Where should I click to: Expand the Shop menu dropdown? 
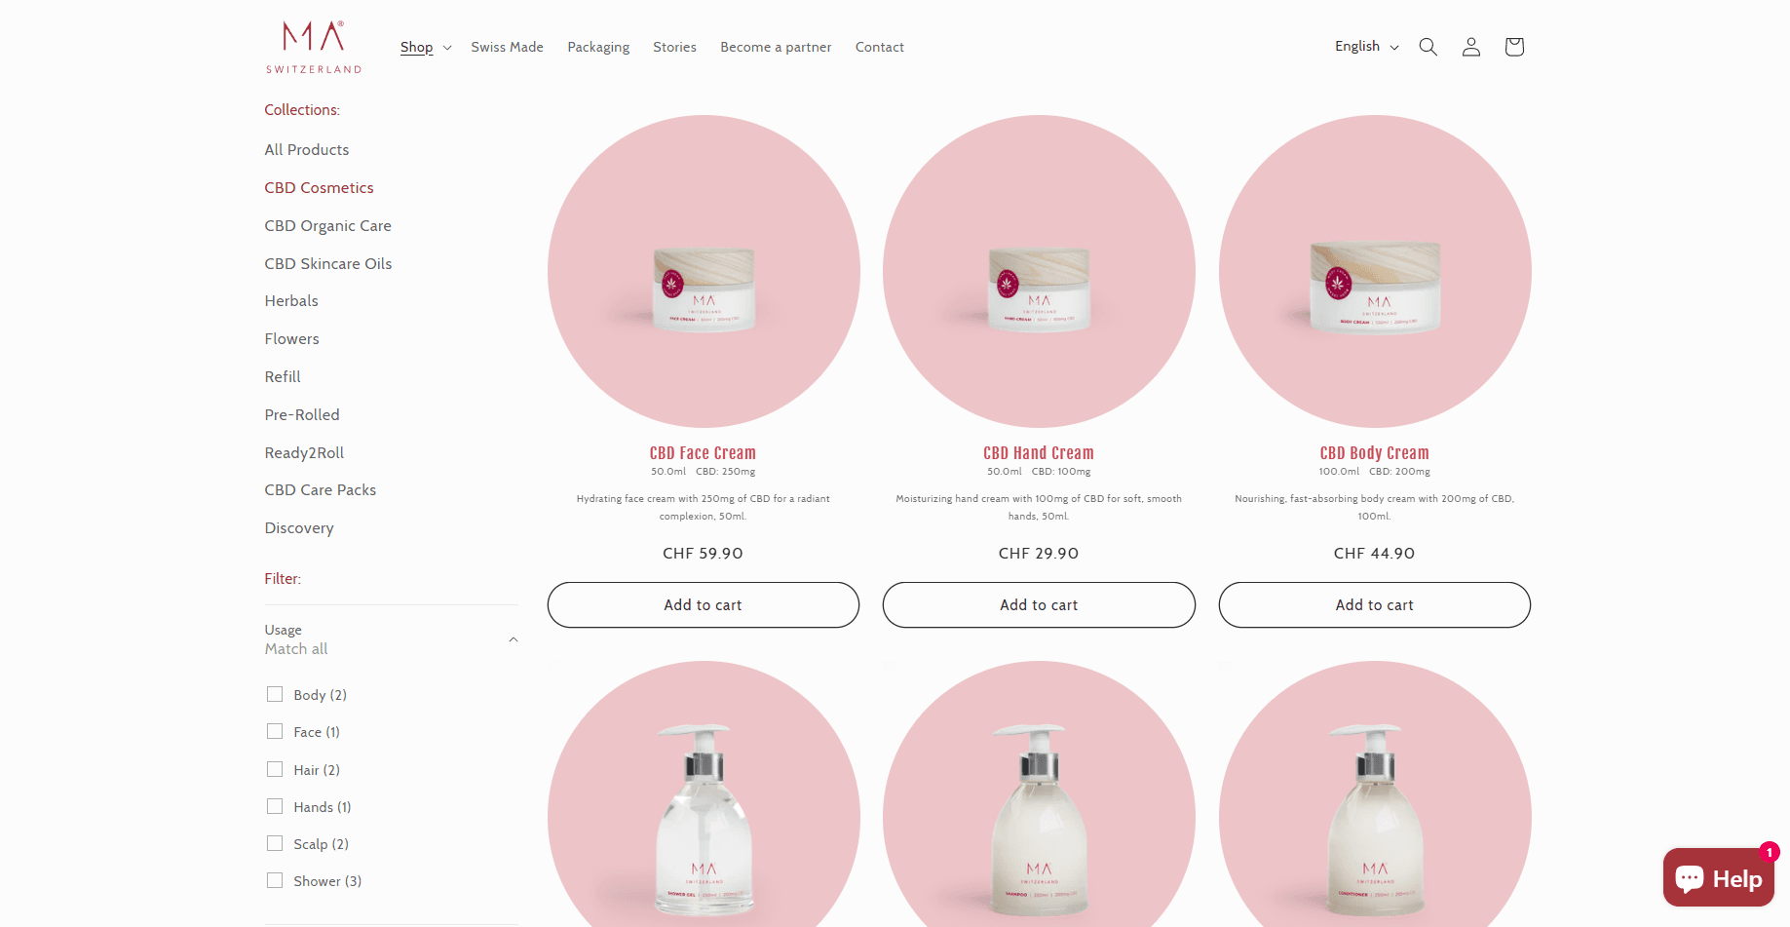(426, 47)
